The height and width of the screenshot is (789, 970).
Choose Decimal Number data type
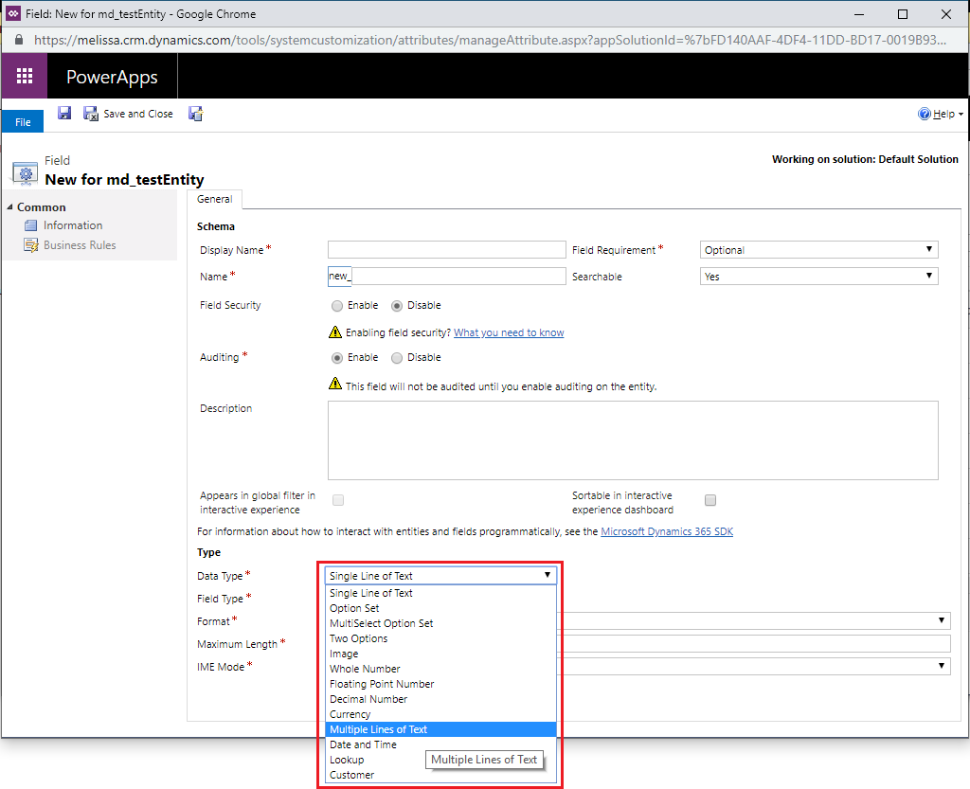pyautogui.click(x=441, y=699)
